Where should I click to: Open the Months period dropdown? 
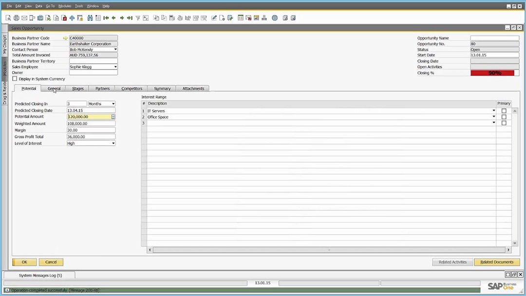[x=113, y=104]
